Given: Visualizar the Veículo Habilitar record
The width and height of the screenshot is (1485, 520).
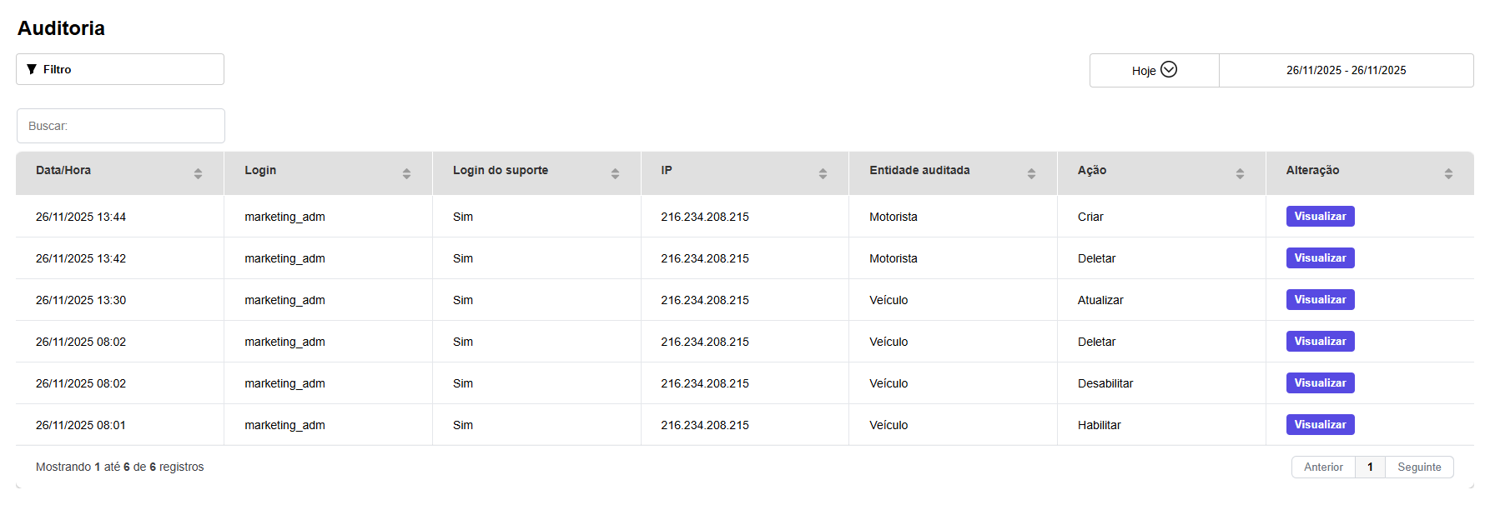Looking at the screenshot, I should click(1320, 425).
